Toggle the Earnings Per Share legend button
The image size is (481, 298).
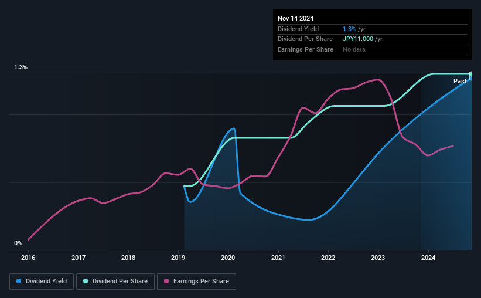pyautogui.click(x=196, y=282)
